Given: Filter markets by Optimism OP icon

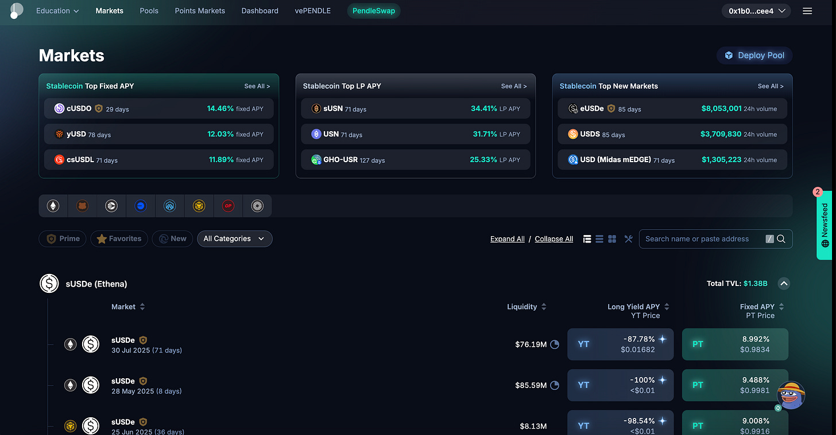Looking at the screenshot, I should point(228,206).
